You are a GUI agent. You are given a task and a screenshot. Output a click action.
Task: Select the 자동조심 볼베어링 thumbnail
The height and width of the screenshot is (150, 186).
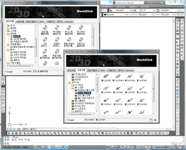coord(81,42)
